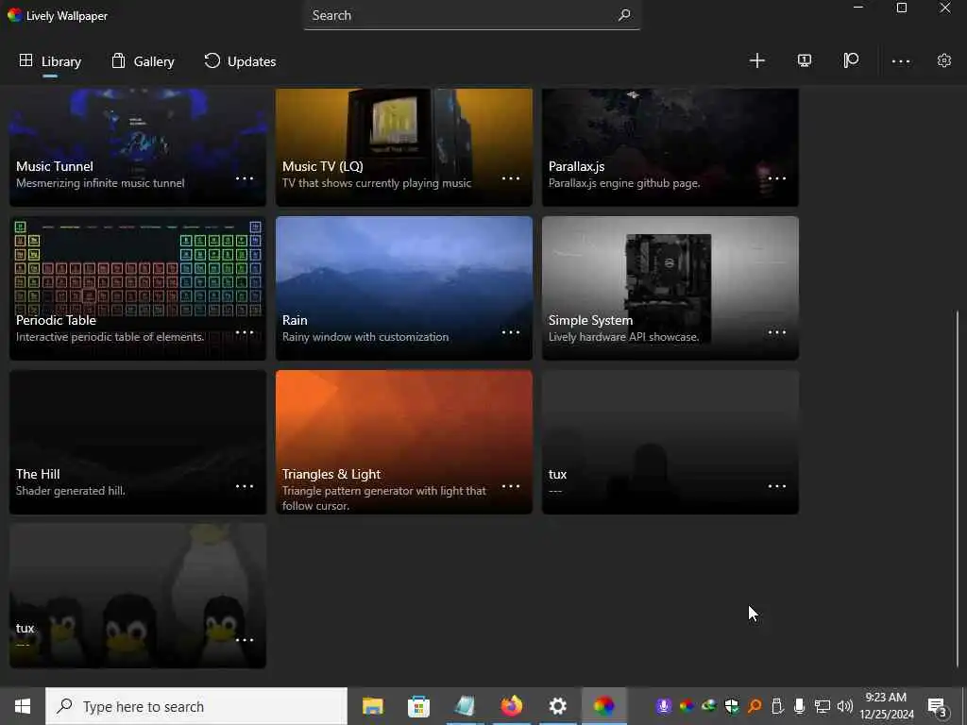Open File Explorer from the taskbar
The image size is (967, 725).
click(372, 706)
